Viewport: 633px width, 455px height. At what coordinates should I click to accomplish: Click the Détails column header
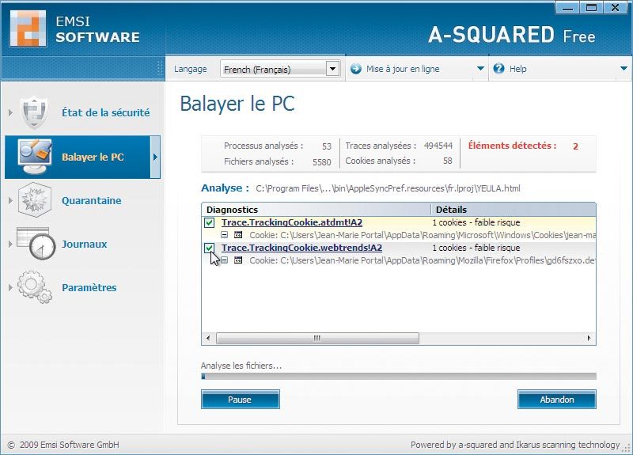pyautogui.click(x=514, y=210)
